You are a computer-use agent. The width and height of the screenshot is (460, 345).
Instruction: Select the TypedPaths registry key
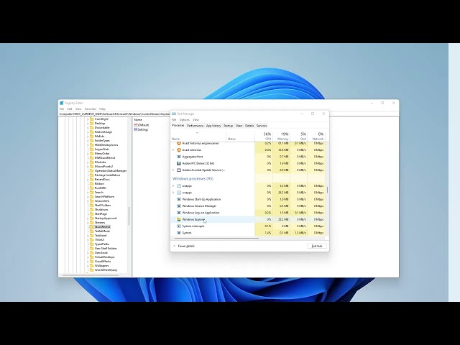pos(102,244)
